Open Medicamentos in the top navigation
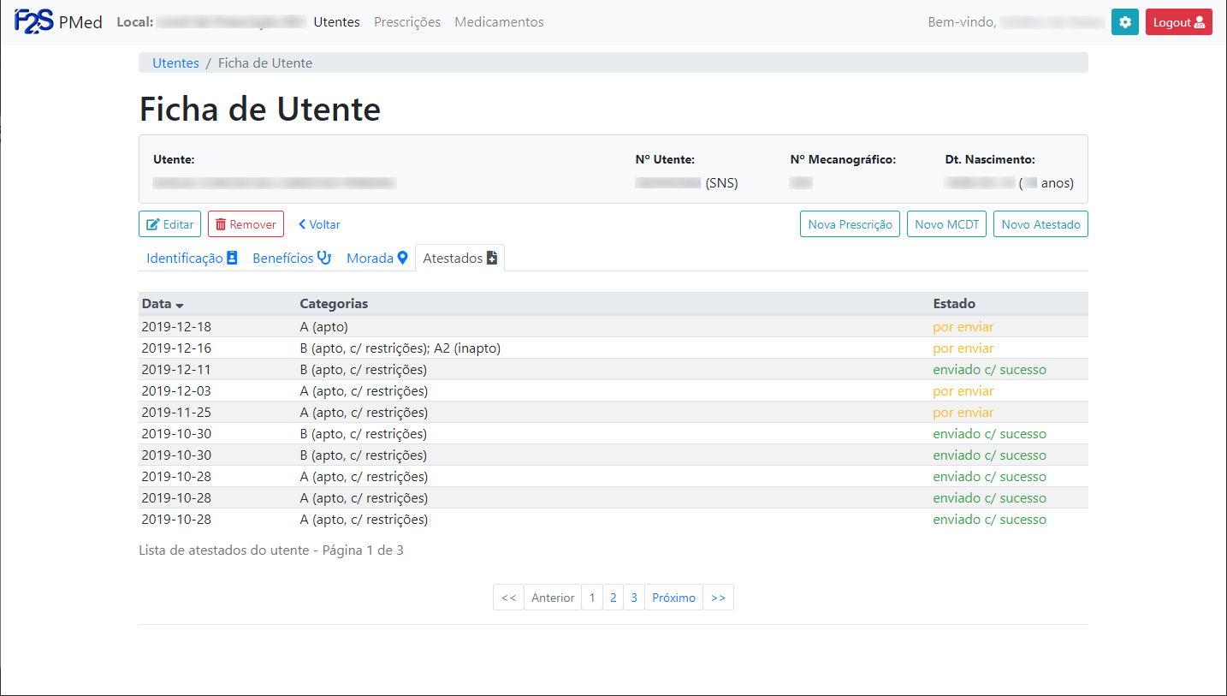The image size is (1227, 696). click(x=499, y=22)
